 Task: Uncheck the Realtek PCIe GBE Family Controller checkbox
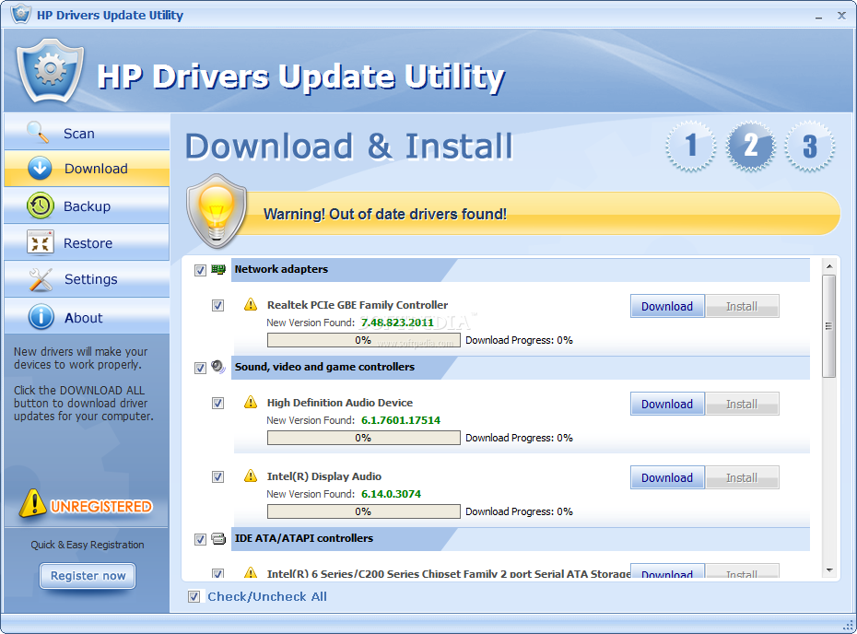[x=217, y=306]
